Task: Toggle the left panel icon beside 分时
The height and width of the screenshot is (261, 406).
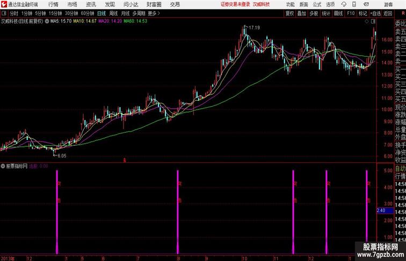Action: click(4, 13)
